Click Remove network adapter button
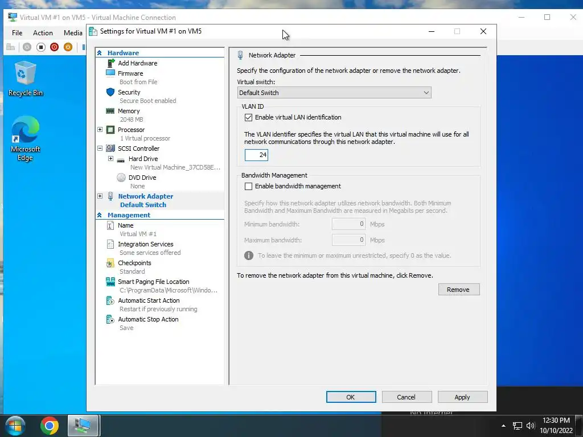The image size is (583, 437). [x=459, y=290]
